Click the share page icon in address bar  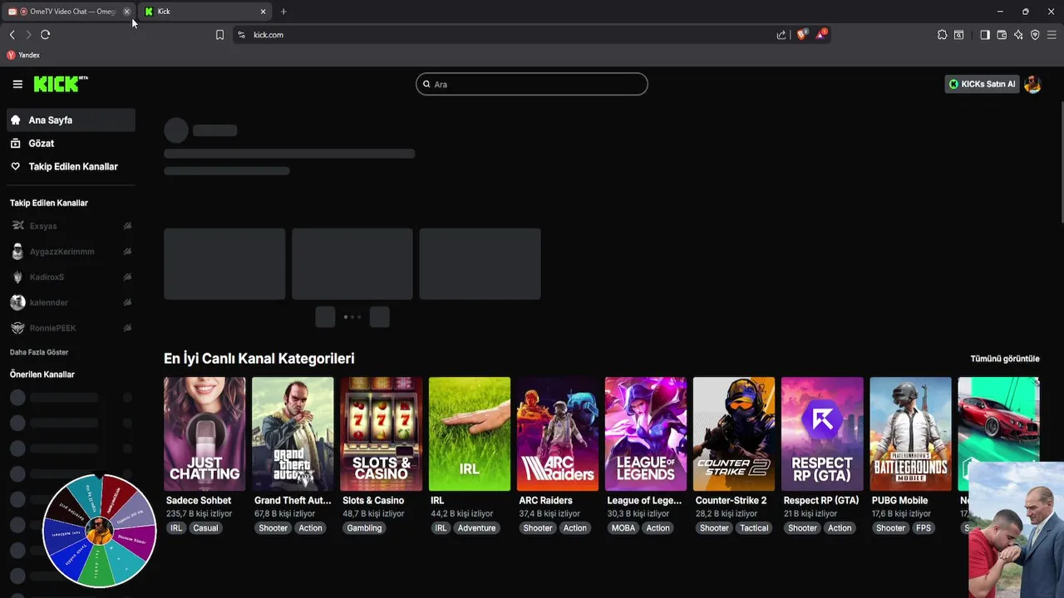pyautogui.click(x=781, y=35)
